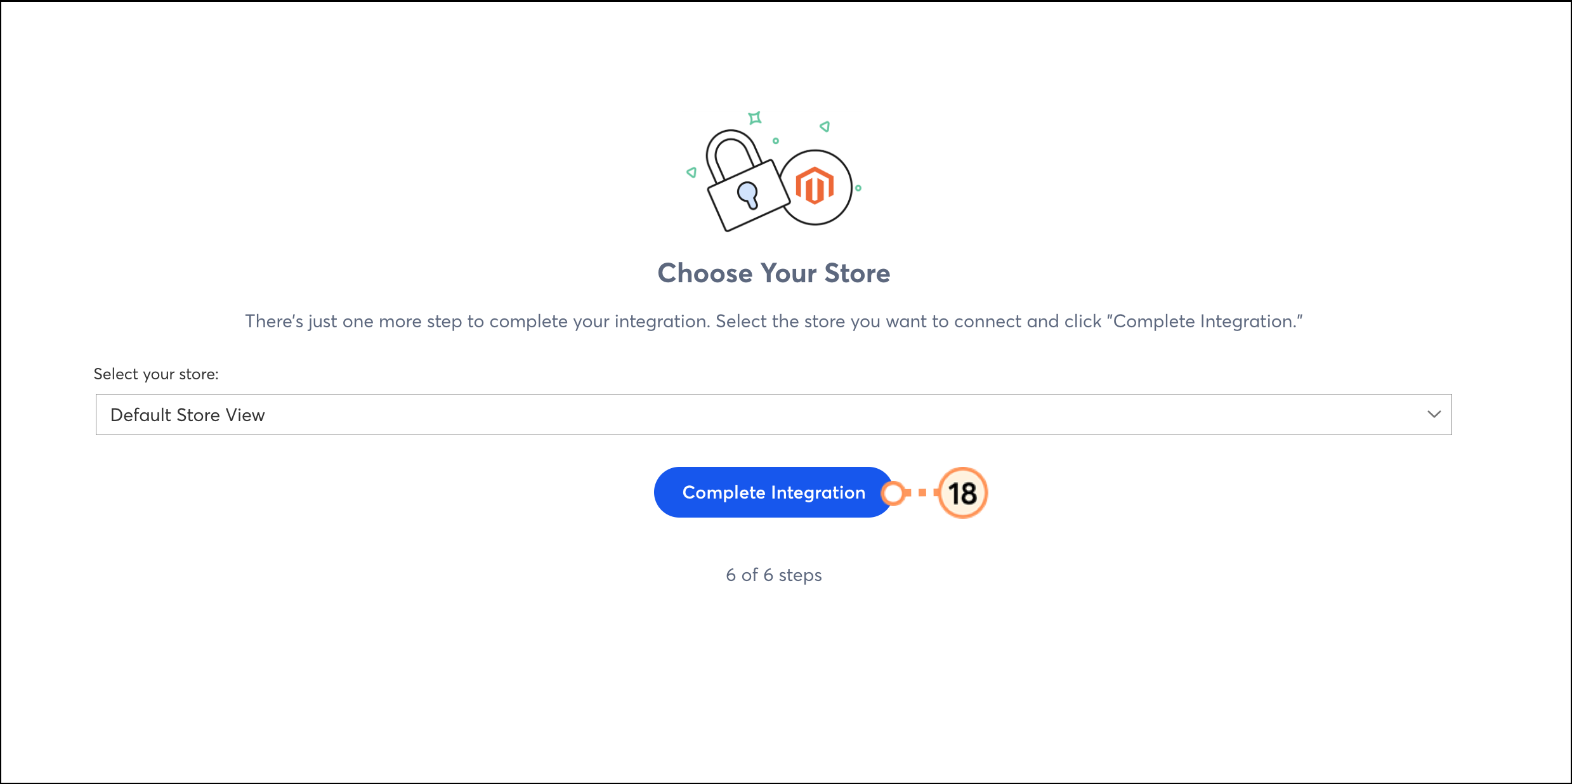This screenshot has width=1572, height=784.
Task: Select the 'Default Store View' text in the combo box
Action: point(187,415)
